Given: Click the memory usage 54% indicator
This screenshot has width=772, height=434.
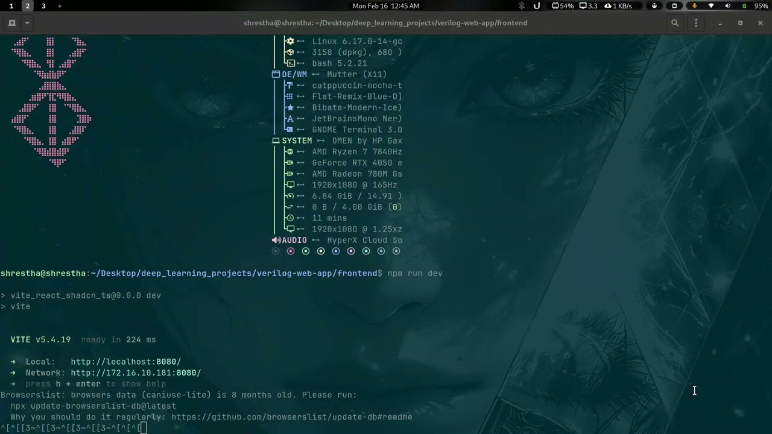Looking at the screenshot, I should coord(563,6).
